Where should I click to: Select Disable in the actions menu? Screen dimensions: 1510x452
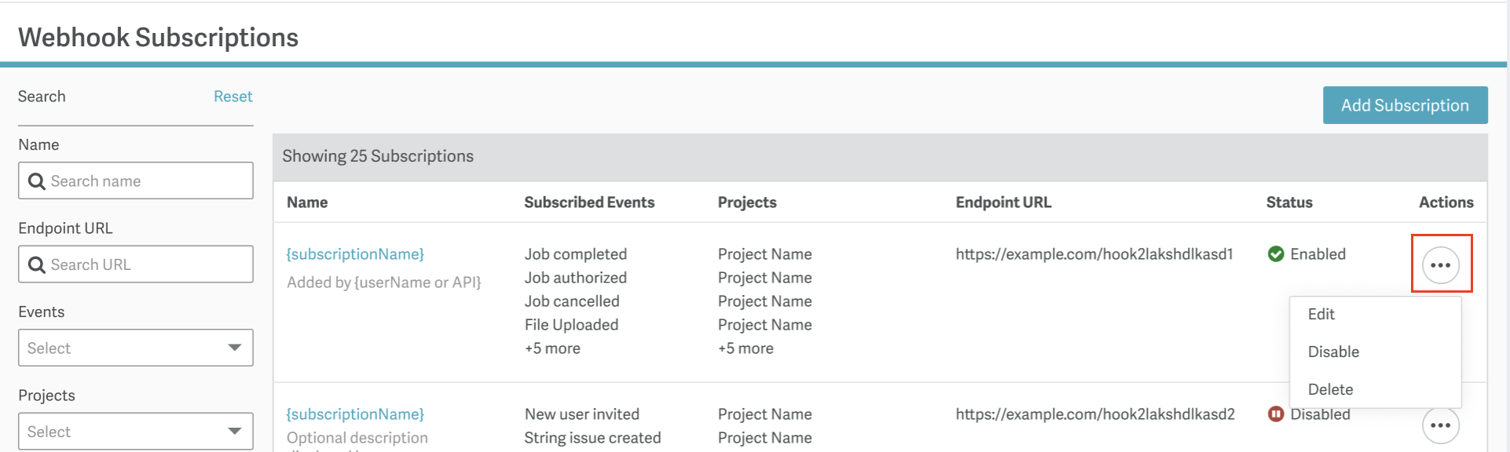click(x=1333, y=352)
